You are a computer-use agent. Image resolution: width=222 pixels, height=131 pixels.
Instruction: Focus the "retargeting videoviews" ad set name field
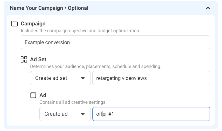pyautogui.click(x=151, y=78)
